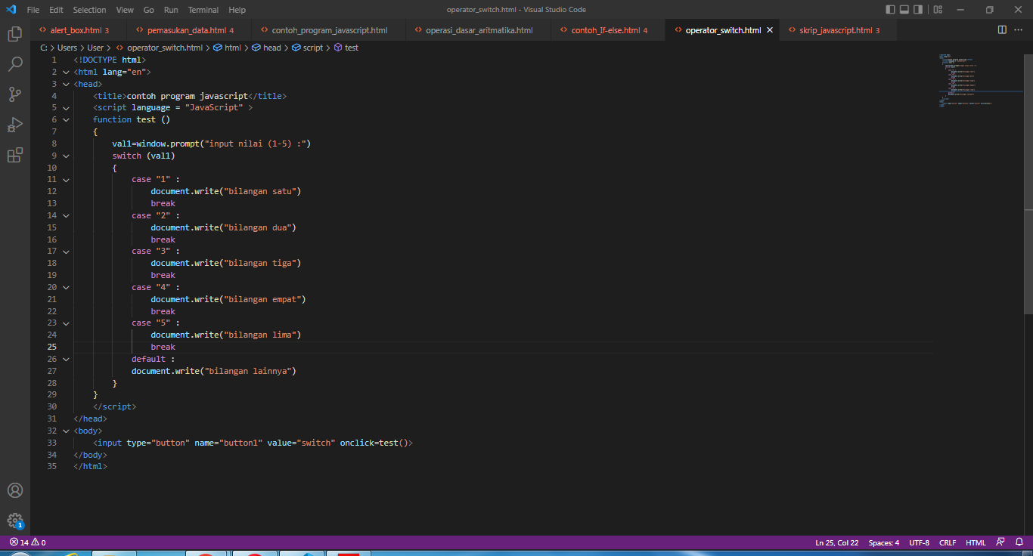Select the script breadcrumb item

click(312, 47)
